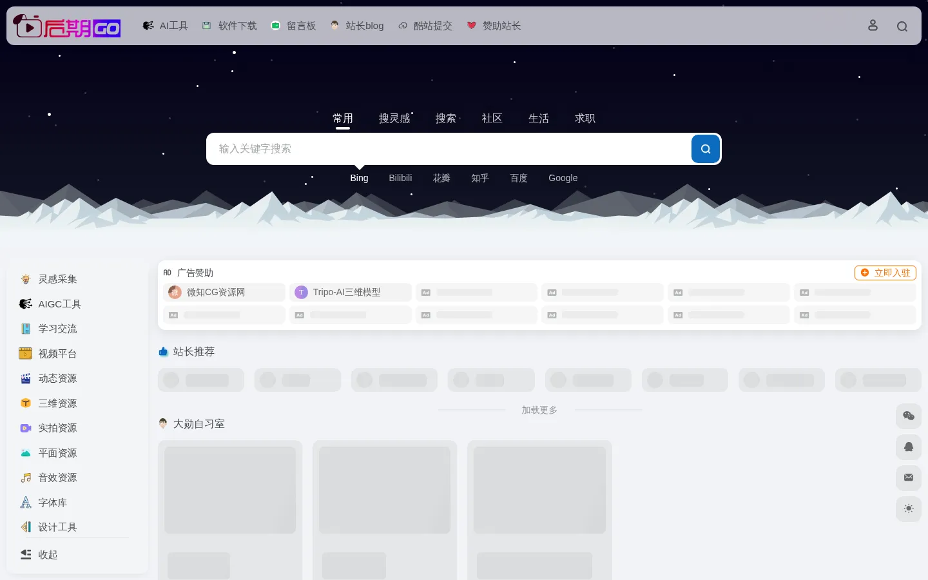Open AI工具 in the top navigation
This screenshot has height=580, width=928.
pos(166,26)
